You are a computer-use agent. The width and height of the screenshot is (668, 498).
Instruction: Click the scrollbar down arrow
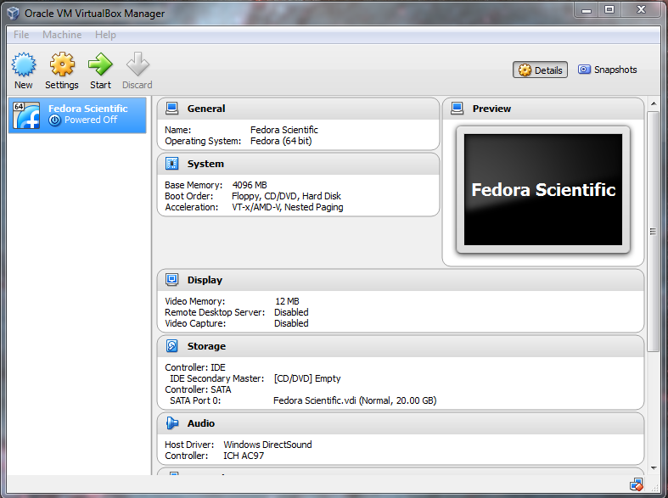point(654,467)
